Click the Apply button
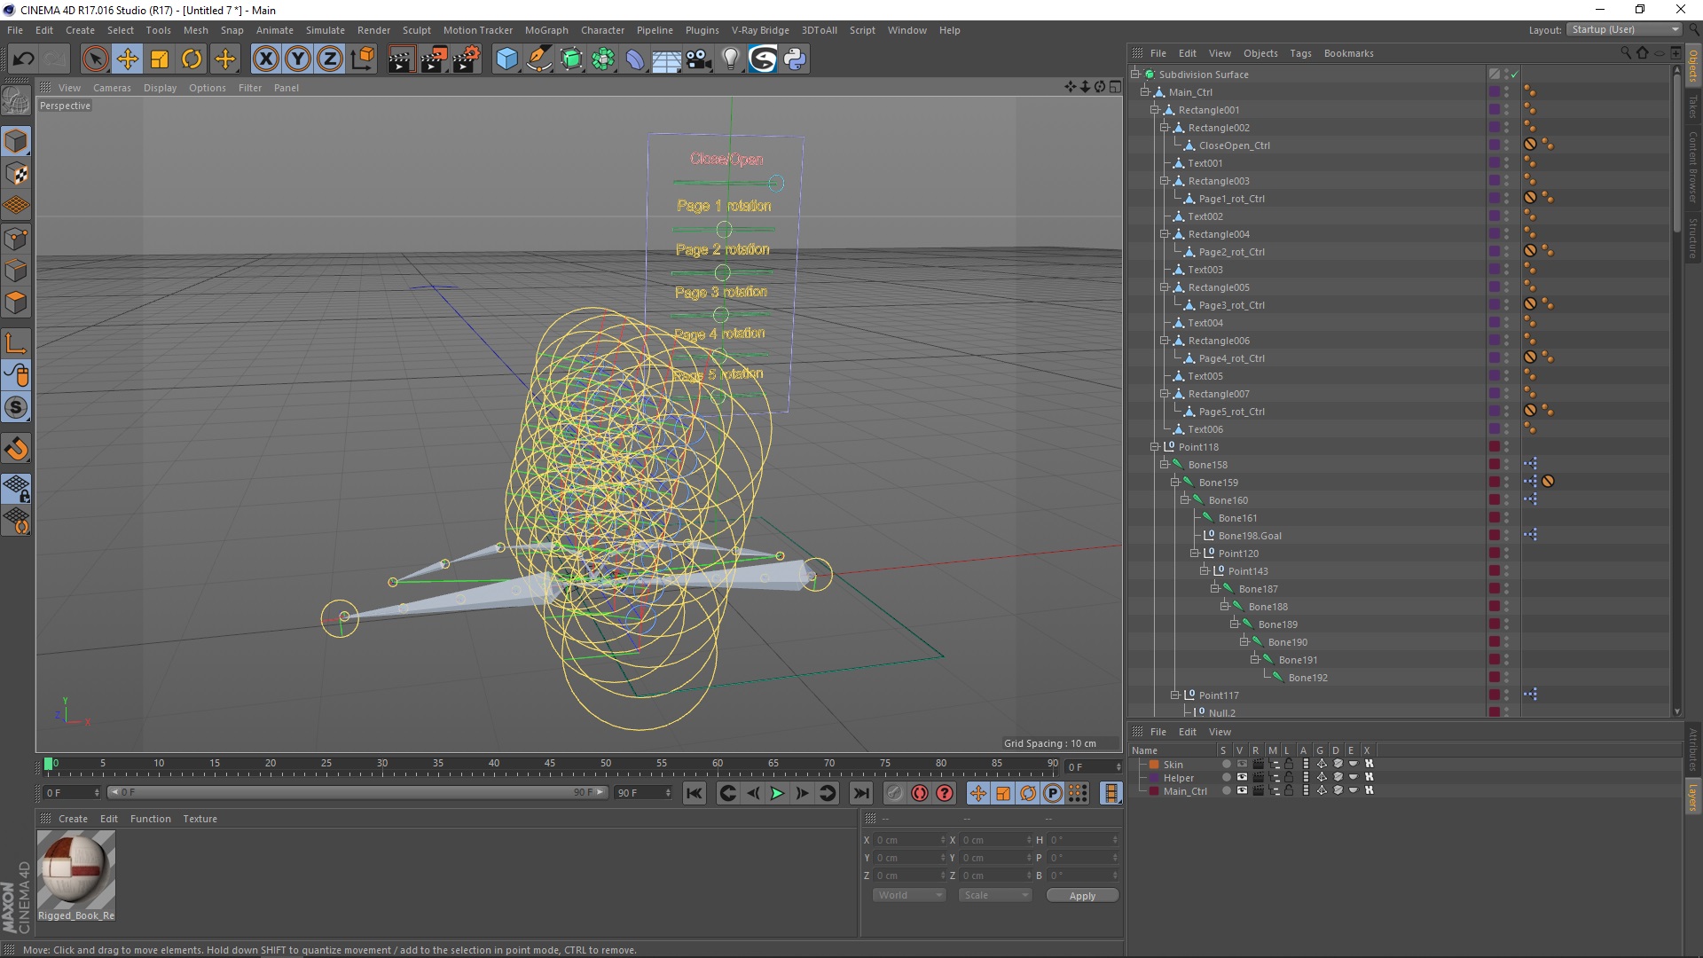Screen dimensions: 1703x958 pos(1082,896)
